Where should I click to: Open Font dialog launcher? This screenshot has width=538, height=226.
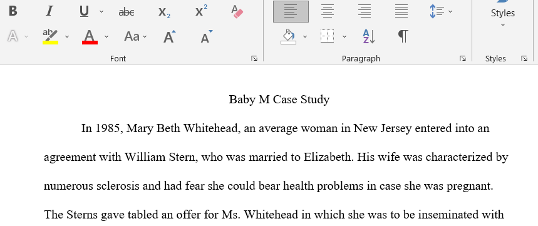point(254,59)
